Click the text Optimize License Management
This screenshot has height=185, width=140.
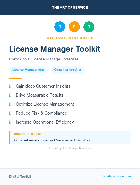coord(45,104)
